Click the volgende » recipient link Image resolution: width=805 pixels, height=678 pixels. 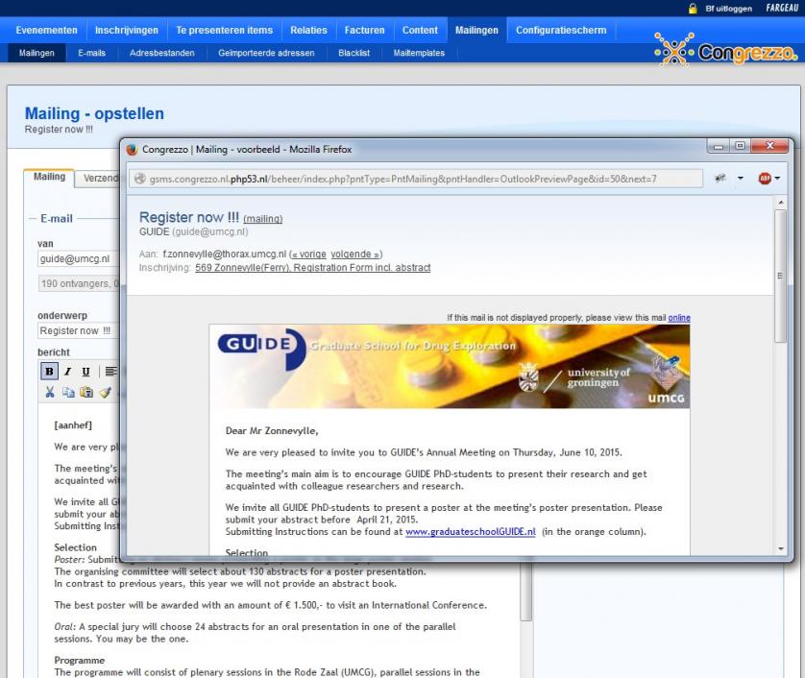point(354,254)
